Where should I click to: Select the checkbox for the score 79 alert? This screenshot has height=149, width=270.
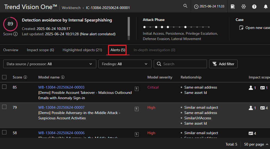[4, 107]
